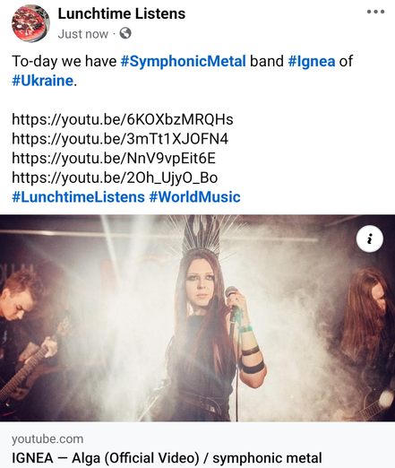Open the #LunchtimeListens hashtag
The width and height of the screenshot is (395, 468).
[x=78, y=197]
